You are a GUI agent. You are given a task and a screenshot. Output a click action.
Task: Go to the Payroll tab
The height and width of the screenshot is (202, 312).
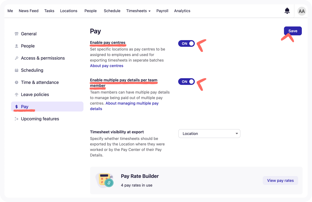(x=162, y=11)
